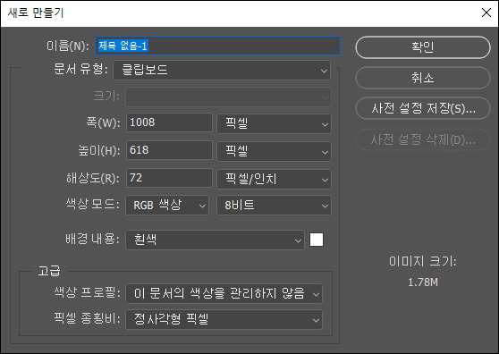Click the 높이(H) value field 618
499x354 pixels.
(x=169, y=150)
